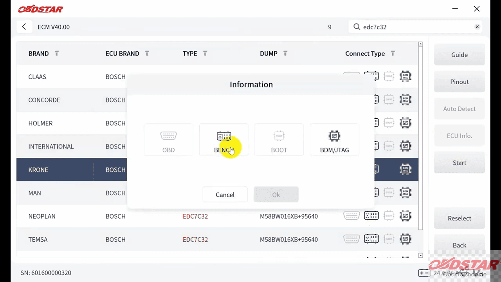This screenshot has height=282, width=501.
Task: Select the HOLMER brand row
Action: click(217, 123)
